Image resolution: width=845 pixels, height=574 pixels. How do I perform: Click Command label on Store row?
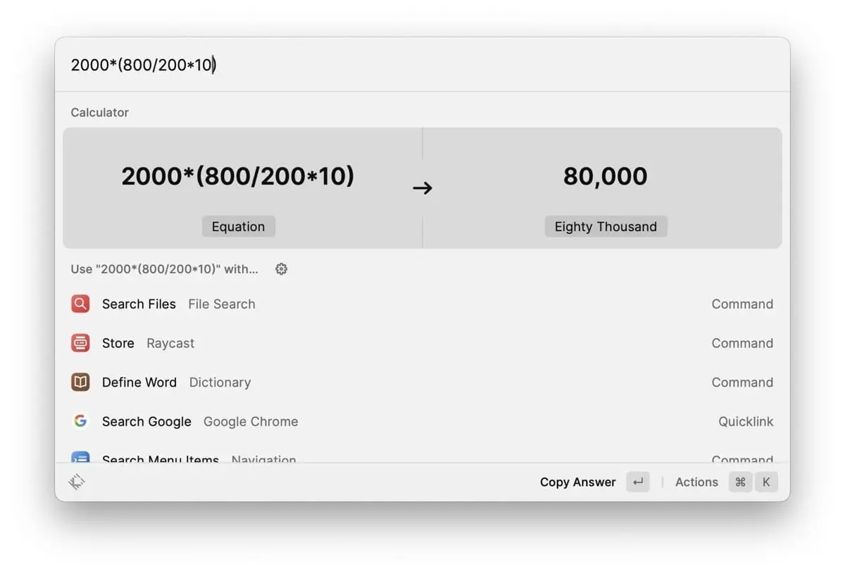(742, 343)
